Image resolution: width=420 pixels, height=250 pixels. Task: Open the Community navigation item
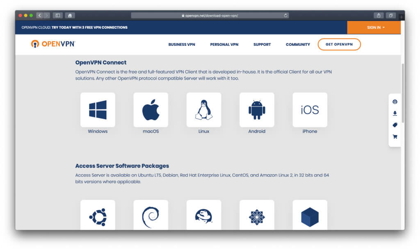(298, 44)
